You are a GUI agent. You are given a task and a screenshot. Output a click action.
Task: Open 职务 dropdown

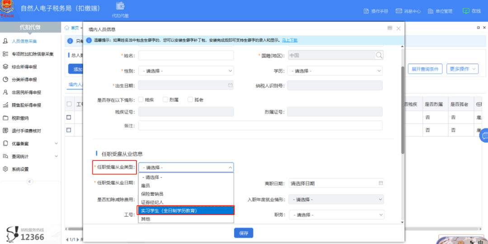coord(336,215)
